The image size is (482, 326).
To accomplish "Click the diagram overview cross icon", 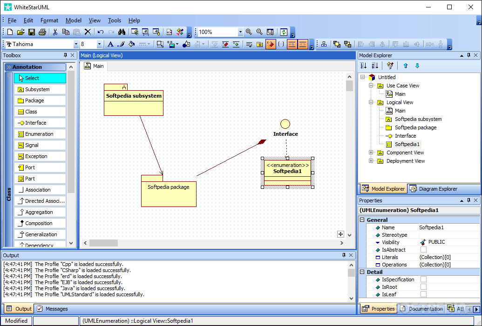I will (340, 234).
